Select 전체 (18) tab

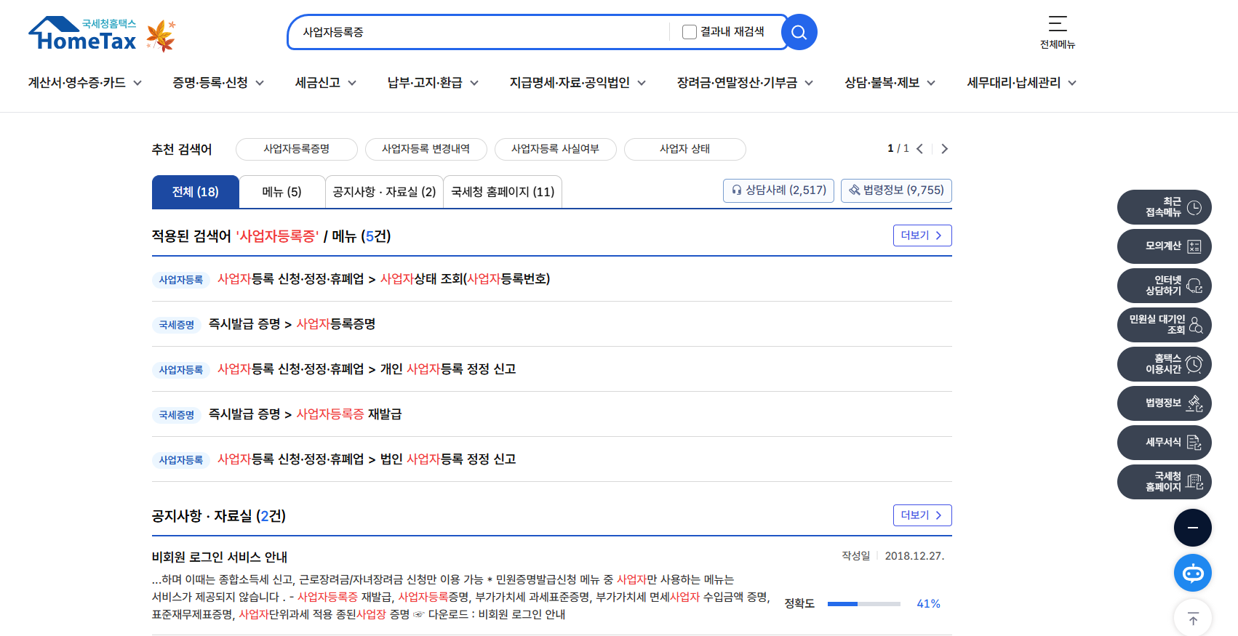click(x=195, y=192)
